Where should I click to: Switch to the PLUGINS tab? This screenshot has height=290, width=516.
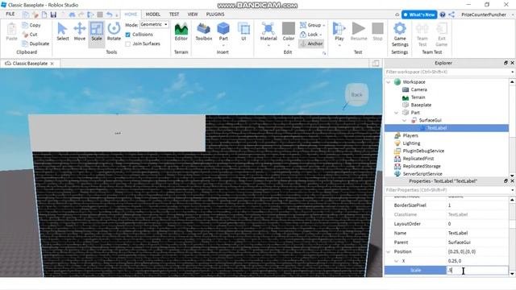click(215, 14)
